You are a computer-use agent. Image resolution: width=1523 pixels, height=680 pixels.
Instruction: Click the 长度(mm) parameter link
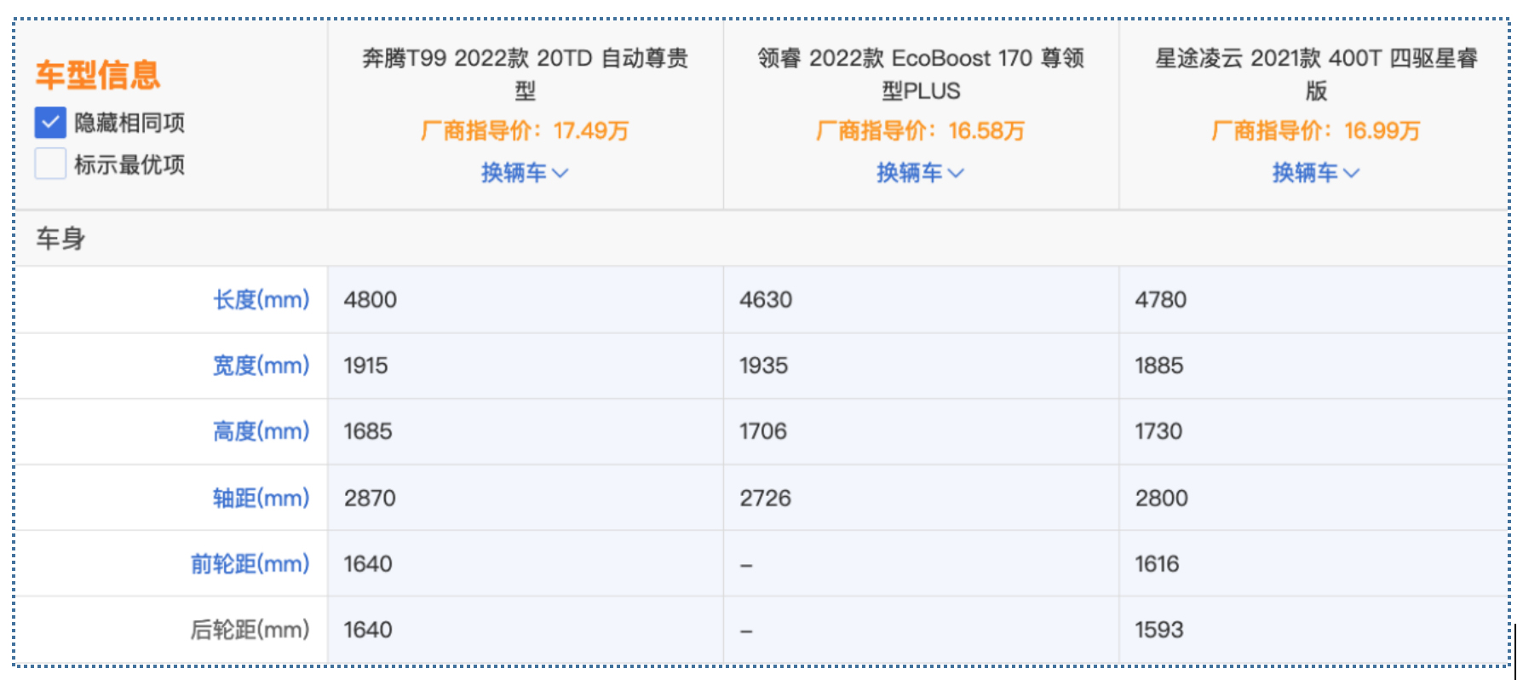261,300
